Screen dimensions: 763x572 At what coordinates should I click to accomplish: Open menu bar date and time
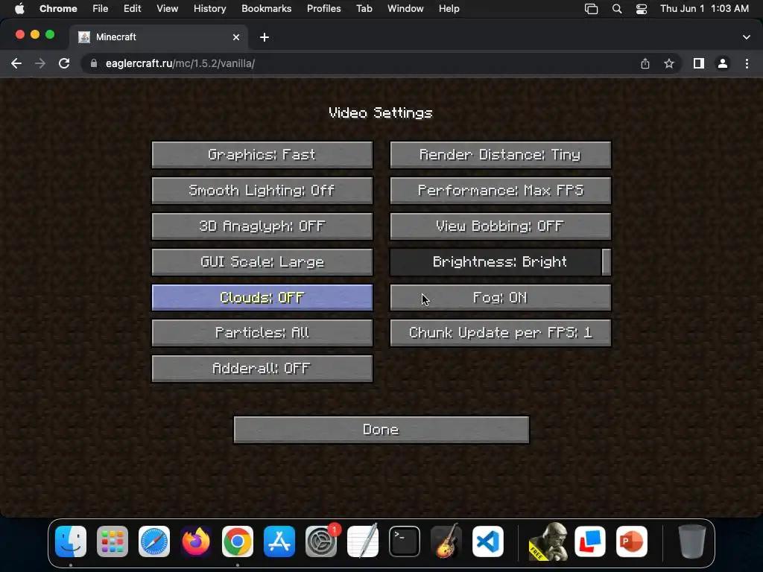704,9
